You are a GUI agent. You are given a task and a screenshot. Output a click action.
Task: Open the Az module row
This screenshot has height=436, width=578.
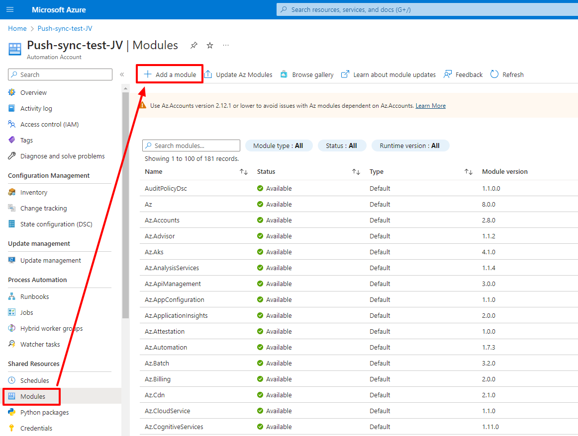point(359,204)
